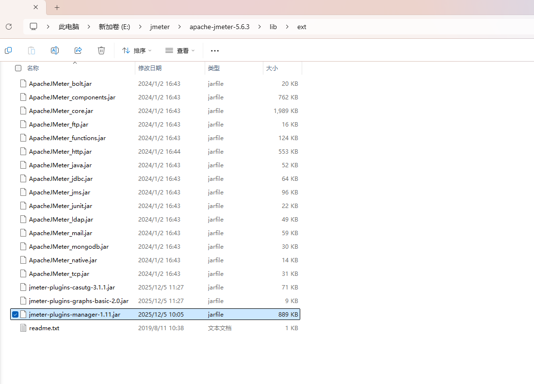The width and height of the screenshot is (534, 384).
Task: Expand the chevron after 此电脑
Action: coord(89,27)
